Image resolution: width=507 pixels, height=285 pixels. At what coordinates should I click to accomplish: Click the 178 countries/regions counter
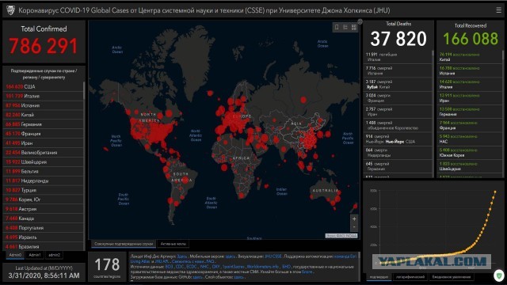[x=107, y=268]
